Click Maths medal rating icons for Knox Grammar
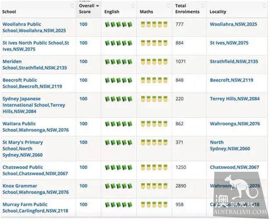The width and height of the screenshot is (269, 219). pos(154,186)
